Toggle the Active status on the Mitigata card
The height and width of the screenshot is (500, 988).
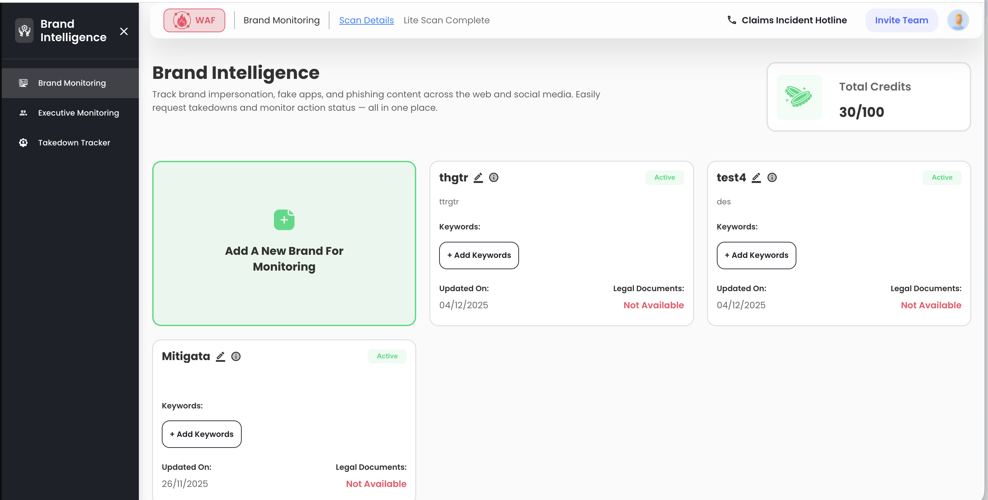pyautogui.click(x=387, y=356)
